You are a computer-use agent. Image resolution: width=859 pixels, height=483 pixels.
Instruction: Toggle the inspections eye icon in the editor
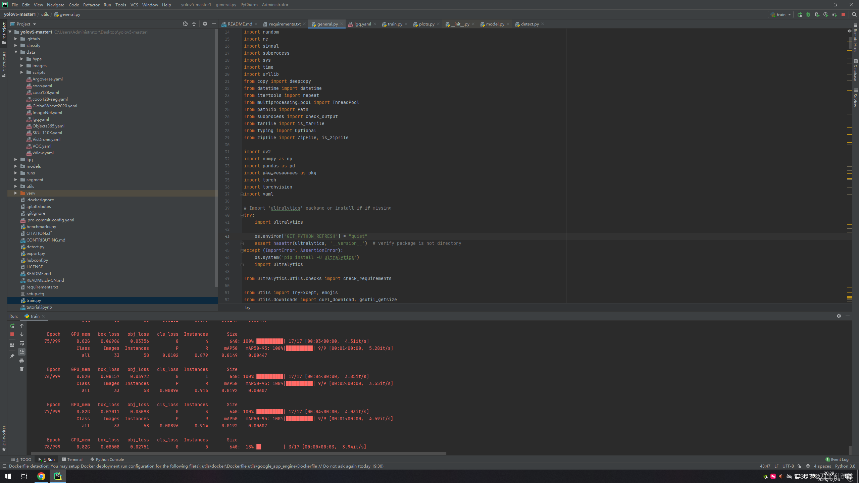point(849,31)
